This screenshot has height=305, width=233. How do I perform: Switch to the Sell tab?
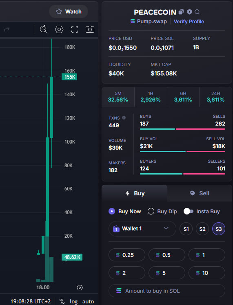click(200, 193)
